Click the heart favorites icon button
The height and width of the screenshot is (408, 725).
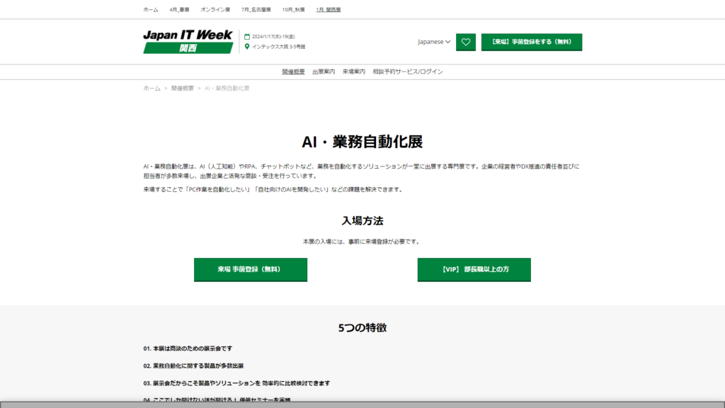pyautogui.click(x=466, y=42)
